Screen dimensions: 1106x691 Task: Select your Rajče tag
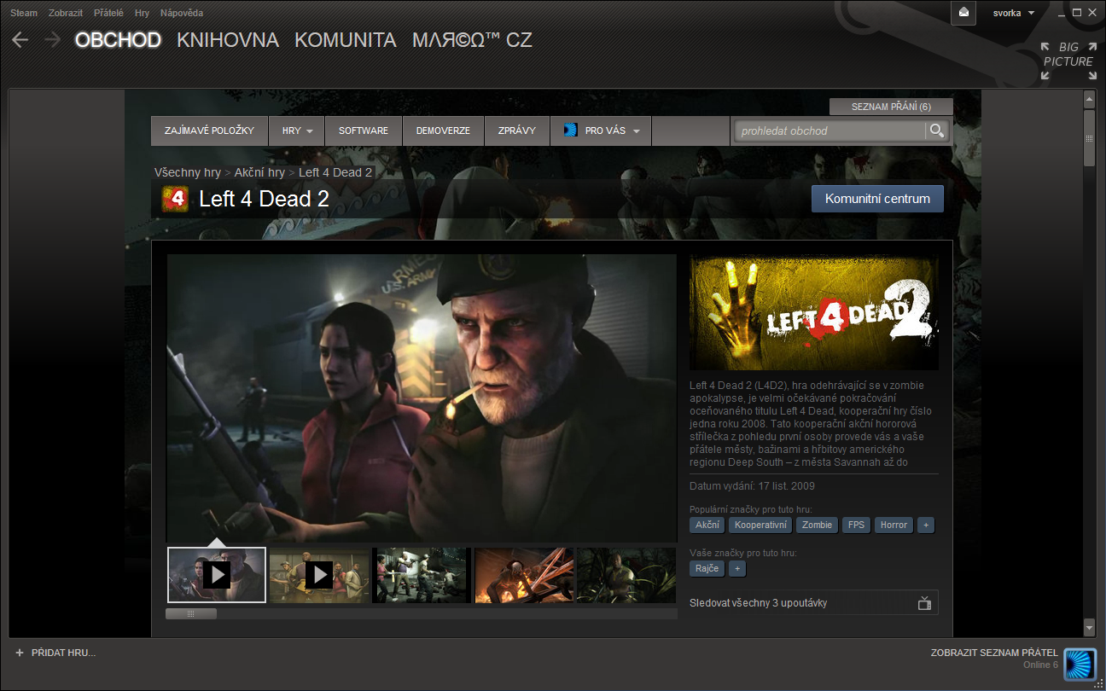707,568
